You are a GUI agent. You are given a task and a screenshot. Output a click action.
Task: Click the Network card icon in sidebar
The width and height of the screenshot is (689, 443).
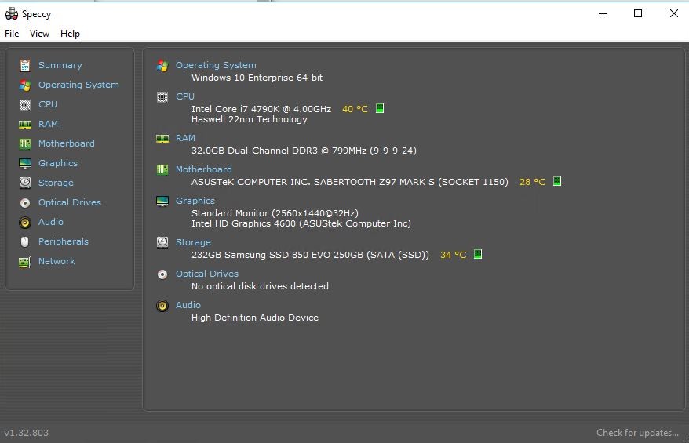[x=25, y=262]
